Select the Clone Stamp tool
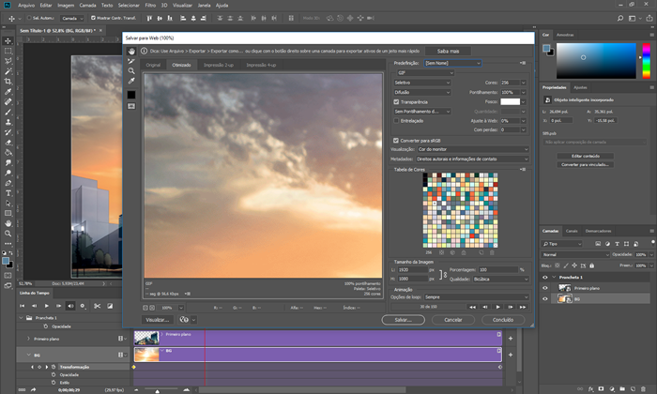Screen dimensions: 657x394 click(8, 122)
